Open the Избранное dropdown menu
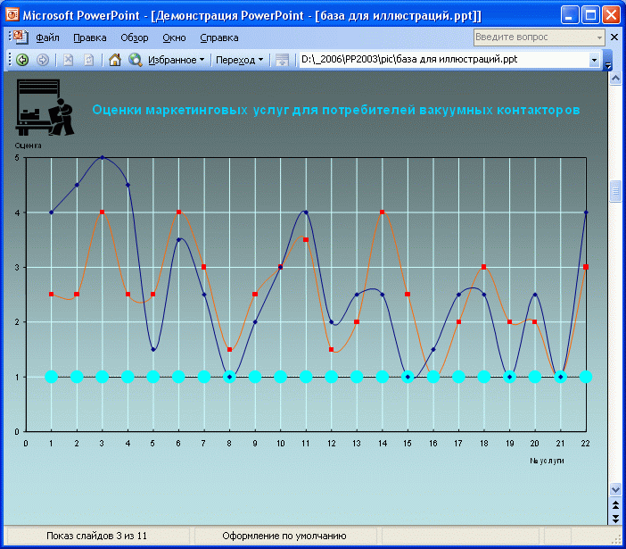626x549 pixels. click(176, 60)
